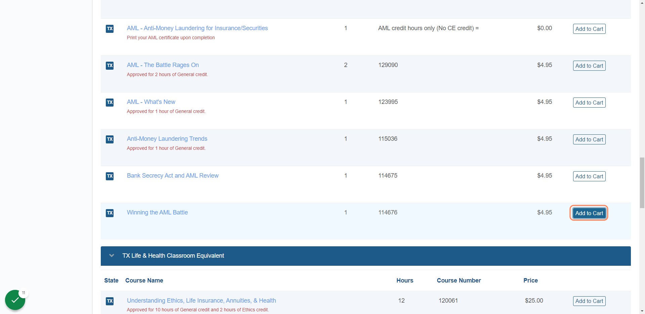The image size is (645, 314).
Task: Click the Price column header
Action: [530, 280]
